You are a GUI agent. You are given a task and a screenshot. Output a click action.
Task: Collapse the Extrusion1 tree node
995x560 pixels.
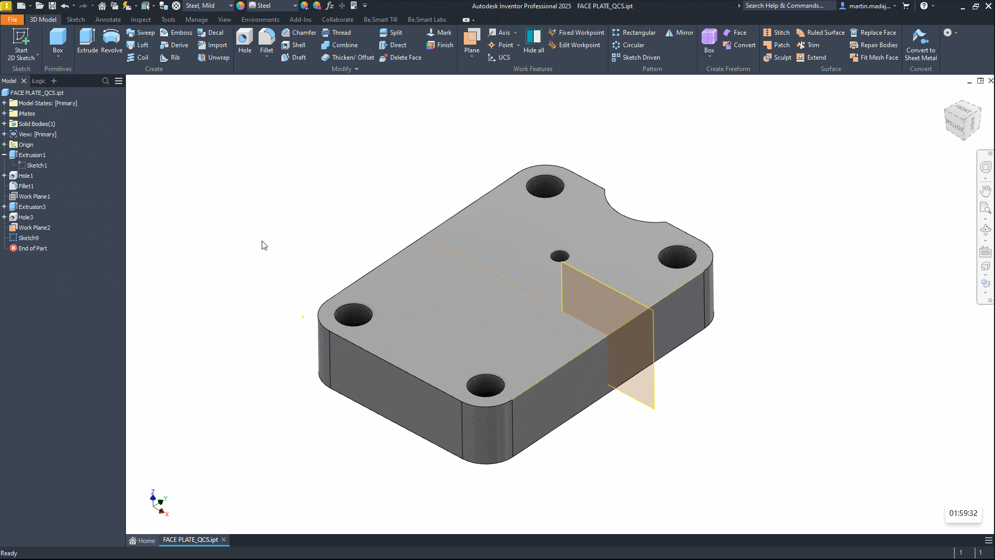pos(4,155)
